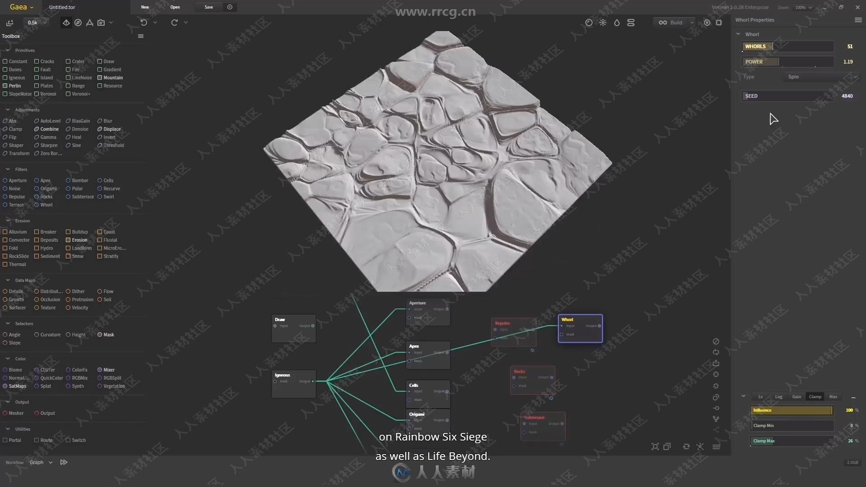Toggle the Cracks primitive checkbox
Viewport: 866px width, 487px height.
coord(36,61)
